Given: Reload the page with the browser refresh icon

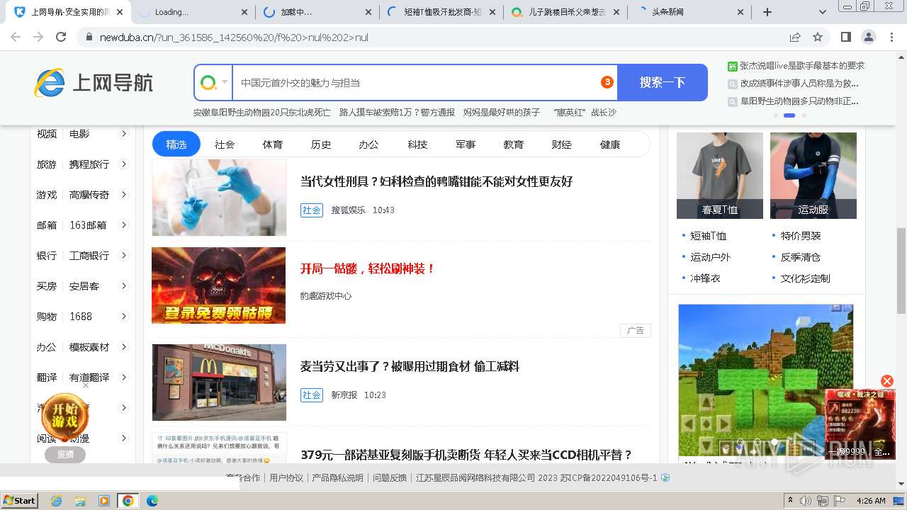Looking at the screenshot, I should [61, 37].
